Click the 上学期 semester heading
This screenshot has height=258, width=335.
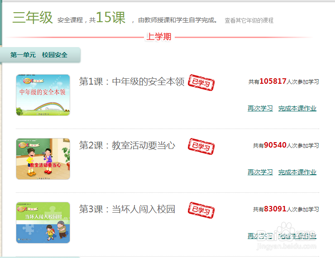[x=159, y=37]
